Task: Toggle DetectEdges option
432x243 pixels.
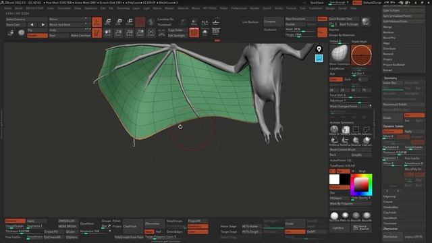Action: (175, 232)
